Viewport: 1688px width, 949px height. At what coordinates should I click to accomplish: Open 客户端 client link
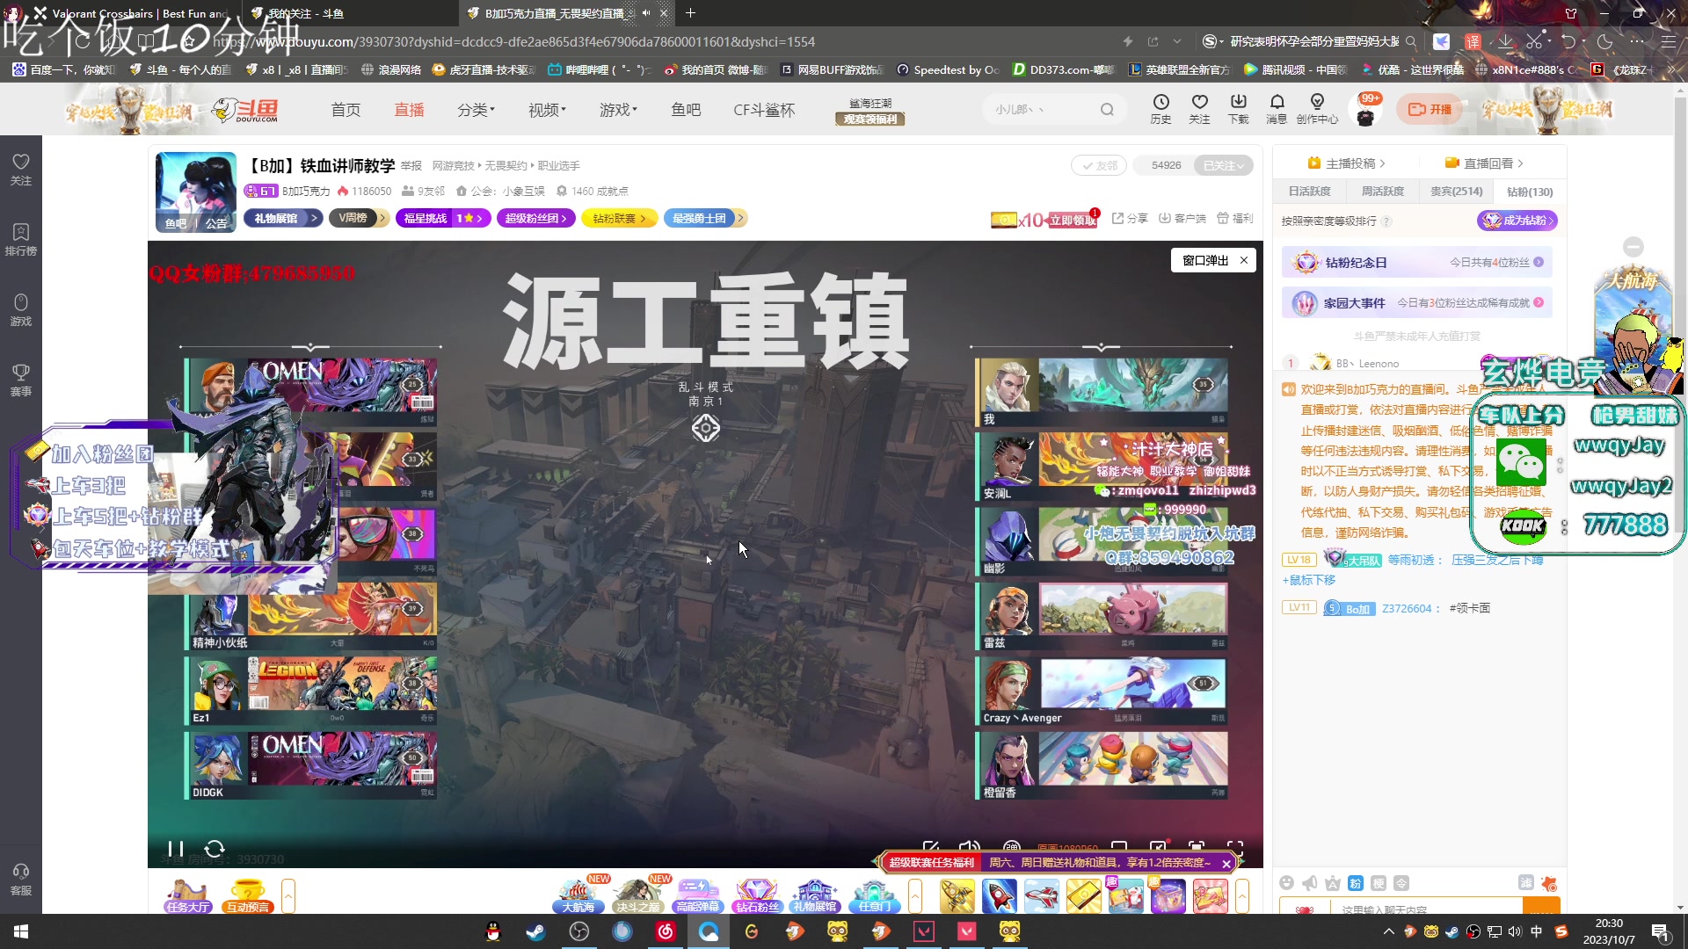click(1182, 218)
